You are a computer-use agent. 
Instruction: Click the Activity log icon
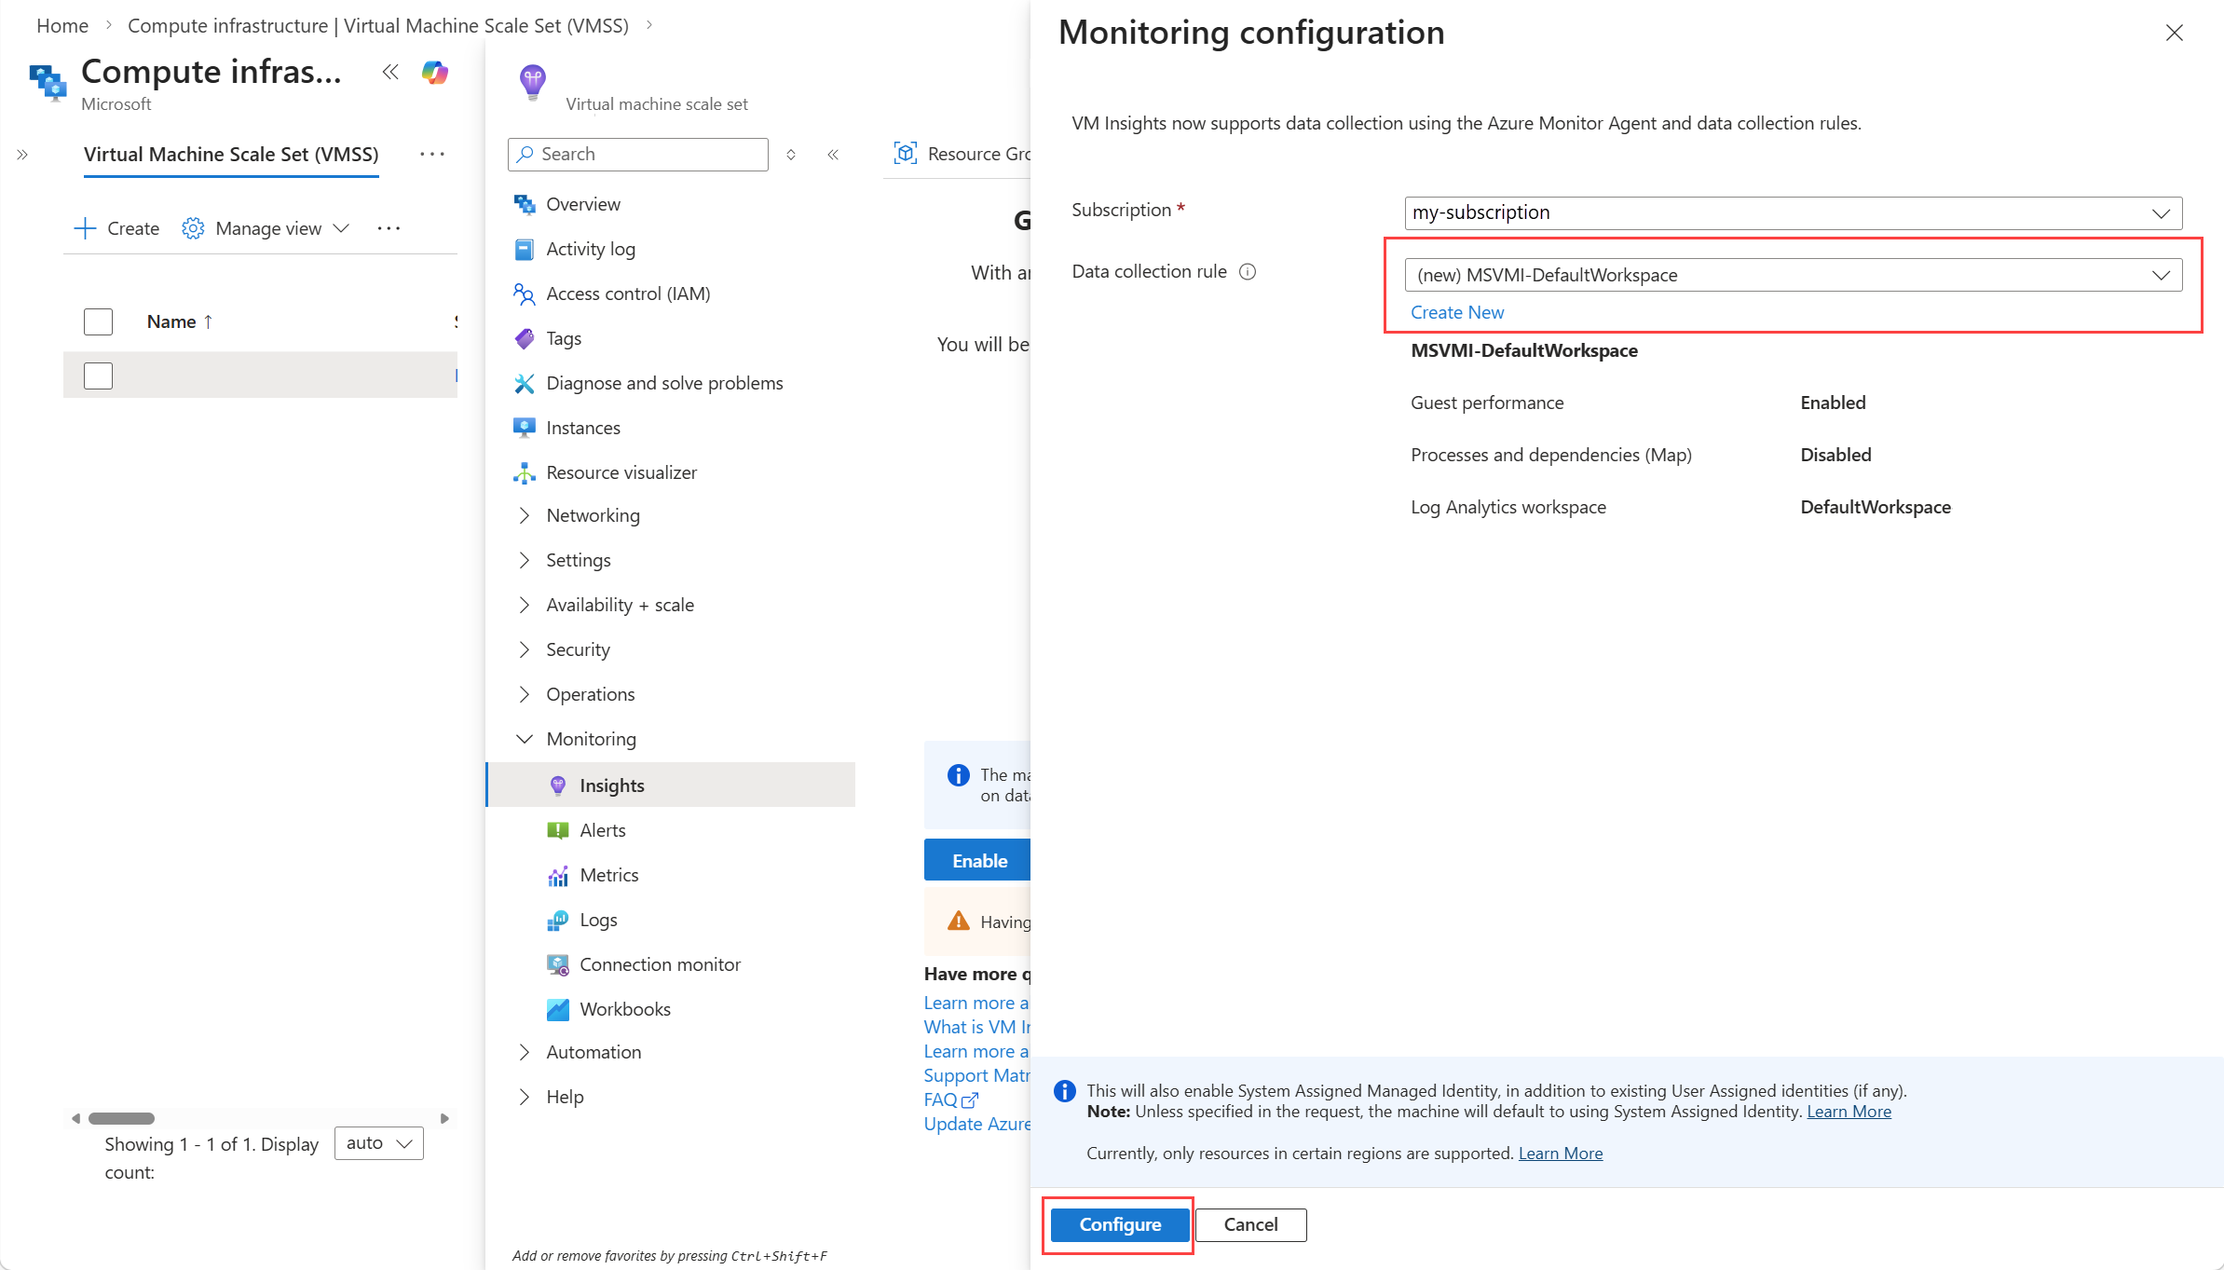(x=525, y=249)
